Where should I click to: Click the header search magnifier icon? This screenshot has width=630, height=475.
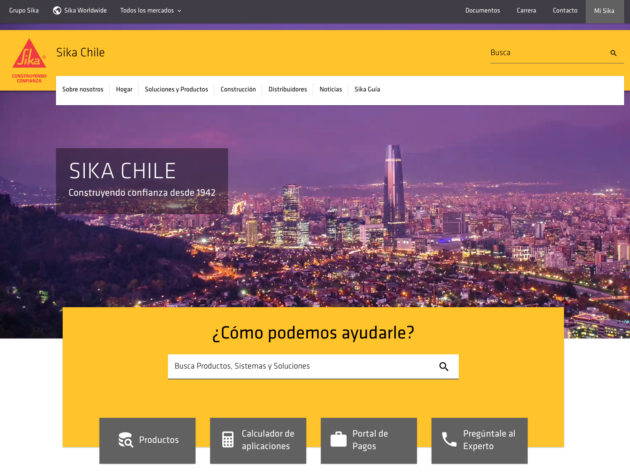(613, 53)
